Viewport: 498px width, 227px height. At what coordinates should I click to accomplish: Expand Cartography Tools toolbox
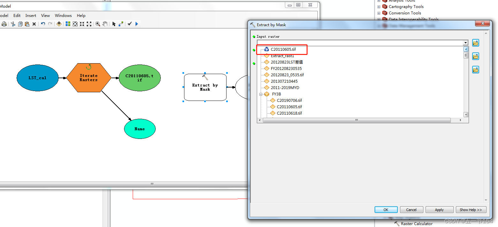click(x=379, y=7)
